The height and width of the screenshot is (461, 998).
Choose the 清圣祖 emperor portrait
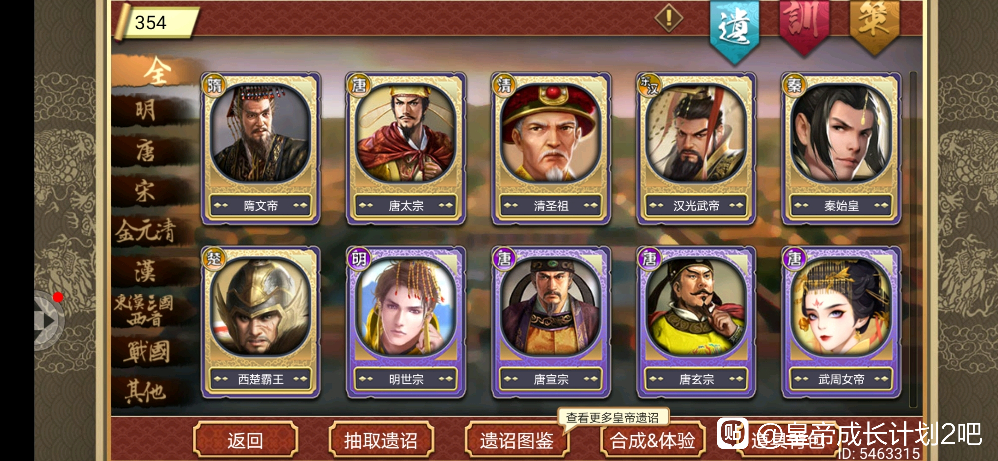(551, 148)
